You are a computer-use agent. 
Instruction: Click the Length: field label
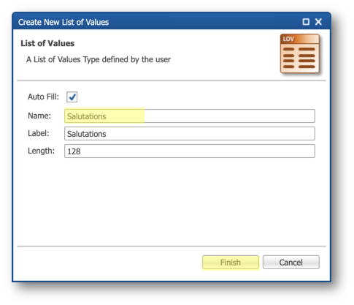pos(41,151)
